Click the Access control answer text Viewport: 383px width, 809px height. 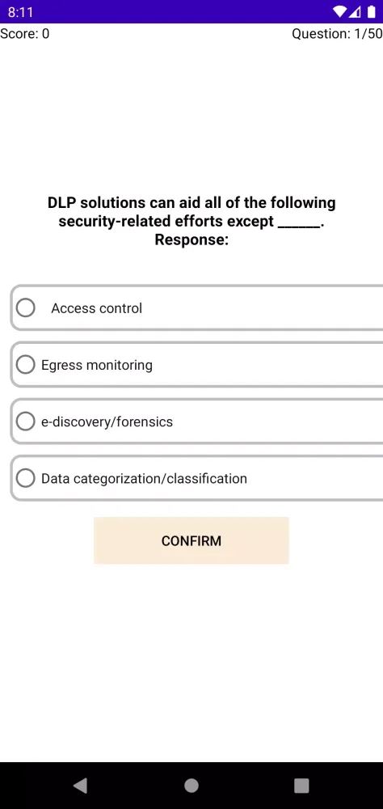[96, 308]
